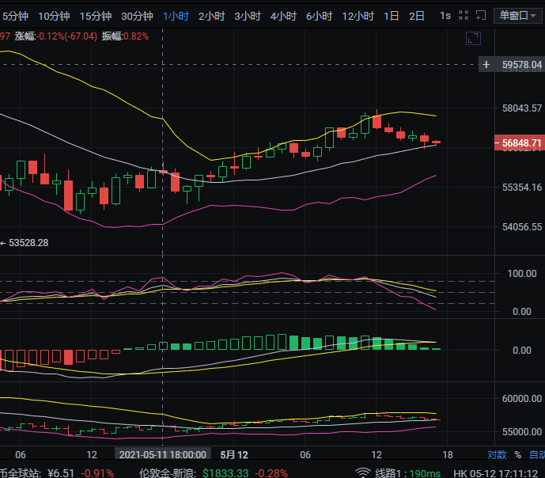Switch to the 1日 daily chart
The width and height of the screenshot is (545, 478).
pyautogui.click(x=391, y=16)
